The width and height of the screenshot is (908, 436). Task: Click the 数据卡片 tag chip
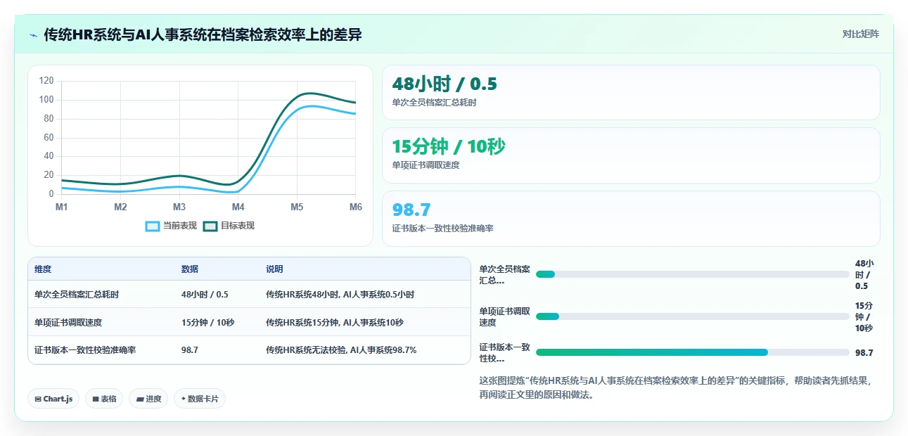pyautogui.click(x=200, y=399)
